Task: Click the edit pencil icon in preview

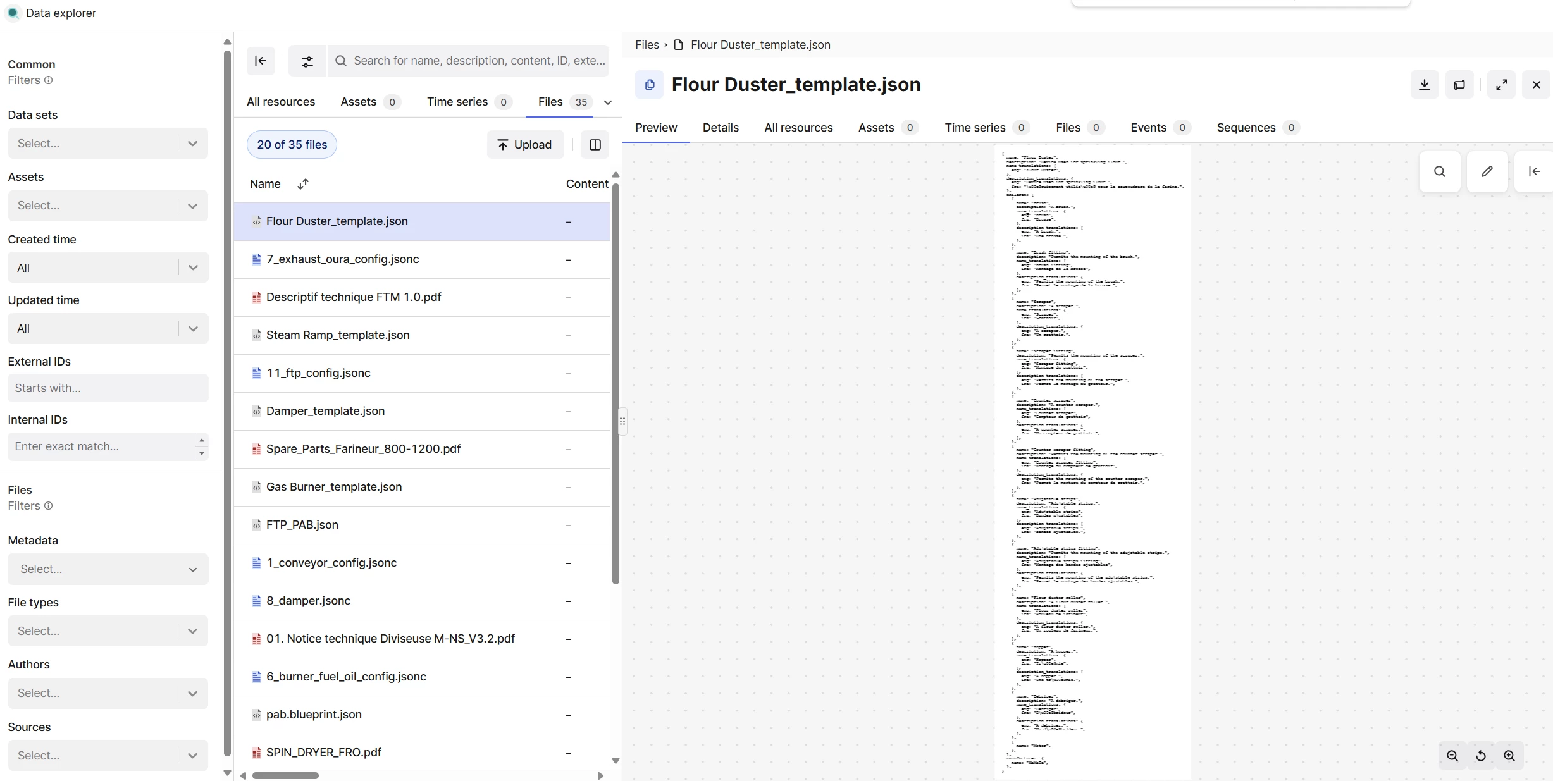Action: coord(1487,171)
